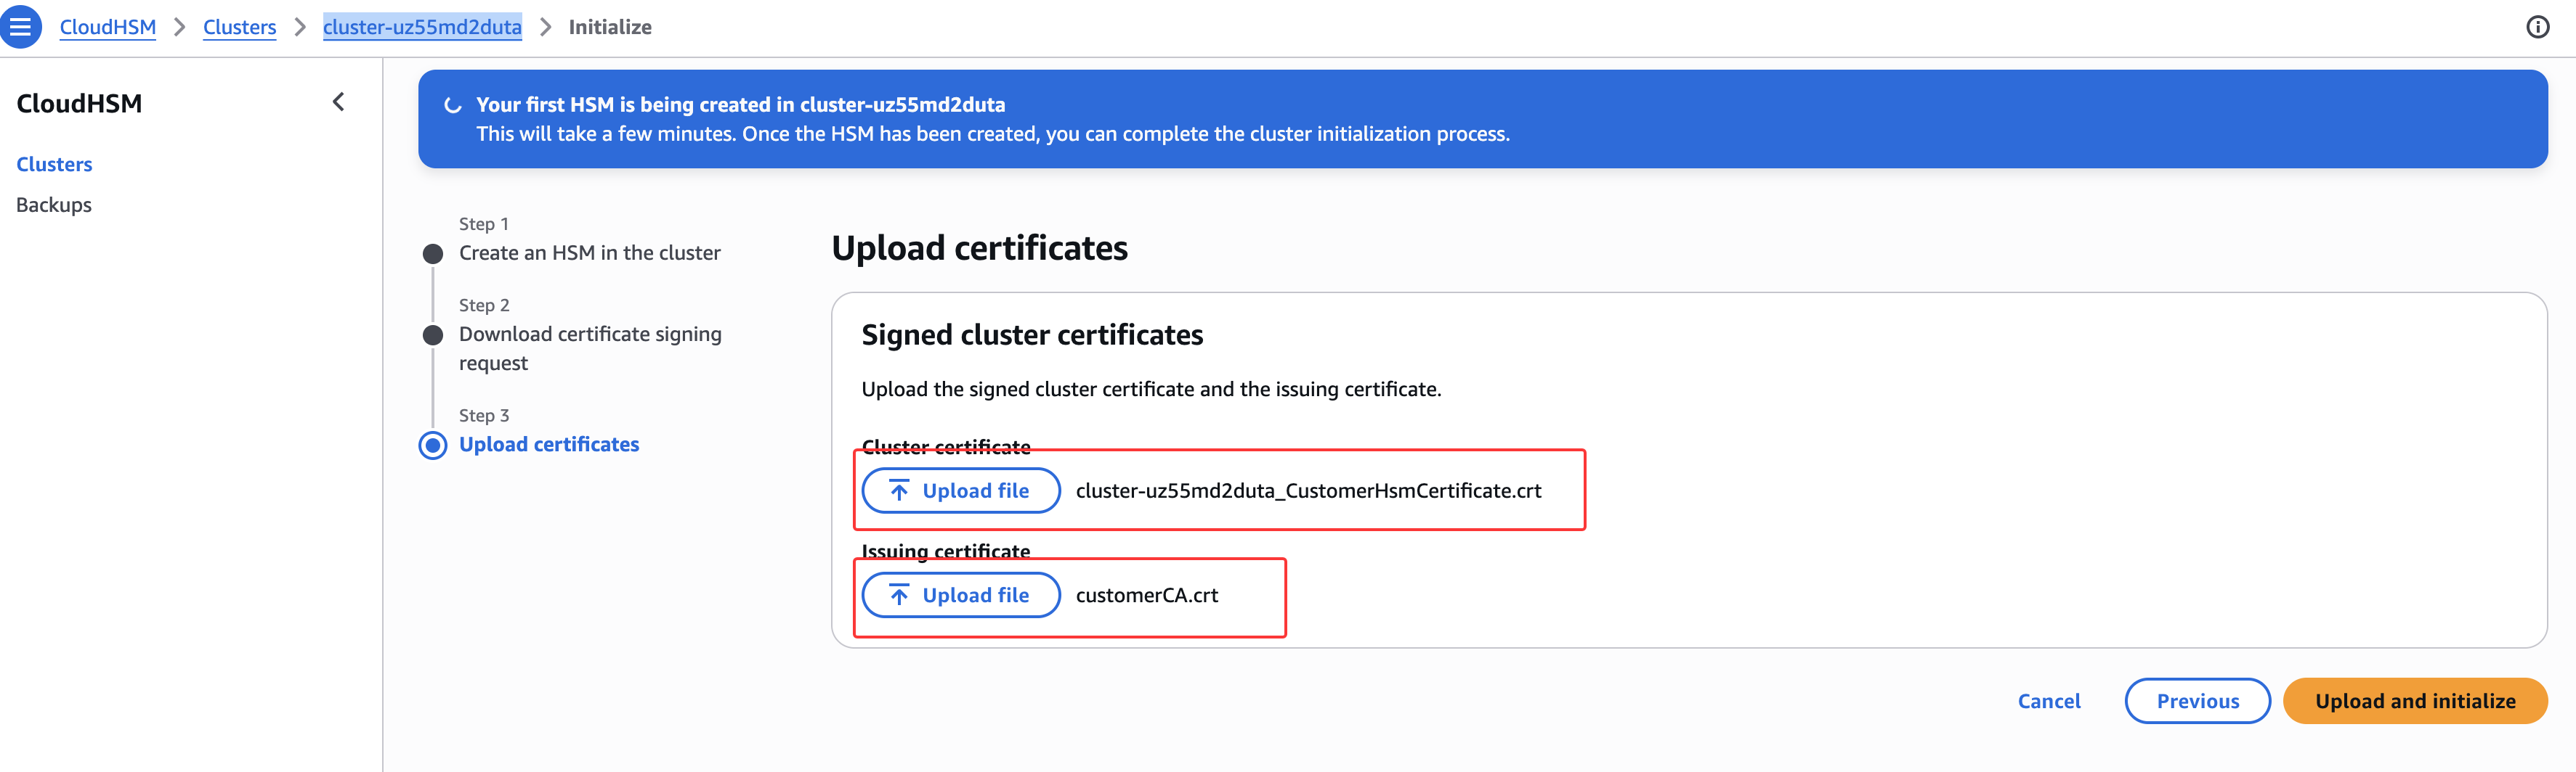This screenshot has width=2576, height=772.
Task: Go to CloudHSM breadcrumb link
Action: point(108,27)
